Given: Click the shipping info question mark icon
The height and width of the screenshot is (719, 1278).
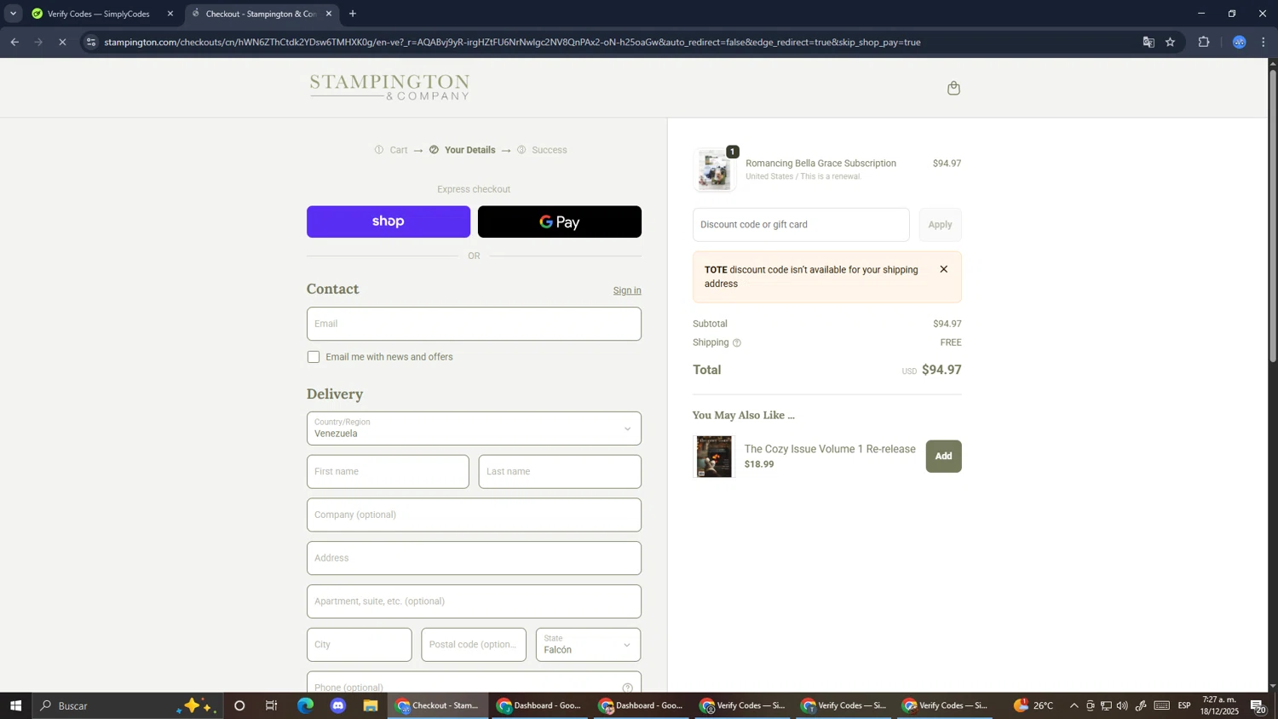Looking at the screenshot, I should pyautogui.click(x=737, y=343).
